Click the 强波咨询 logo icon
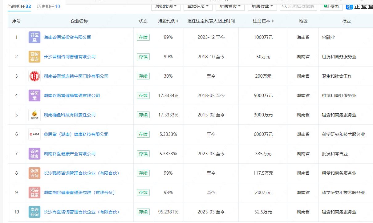This screenshot has width=373, height=223. (34, 173)
